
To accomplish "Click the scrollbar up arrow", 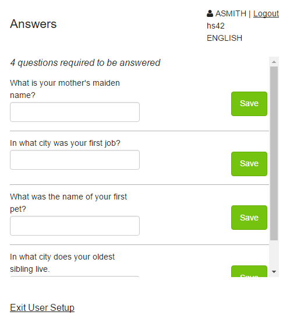I will (x=274, y=62).
